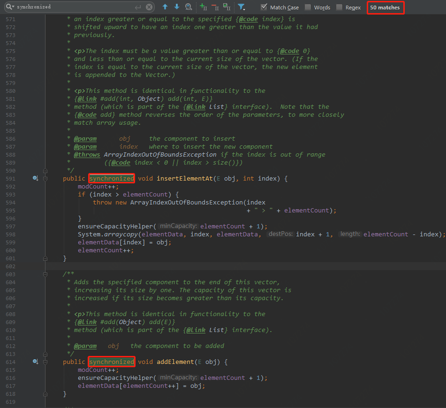This screenshot has width=446, height=408.
Task: Click the new line arrow in search field
Action: point(138,7)
